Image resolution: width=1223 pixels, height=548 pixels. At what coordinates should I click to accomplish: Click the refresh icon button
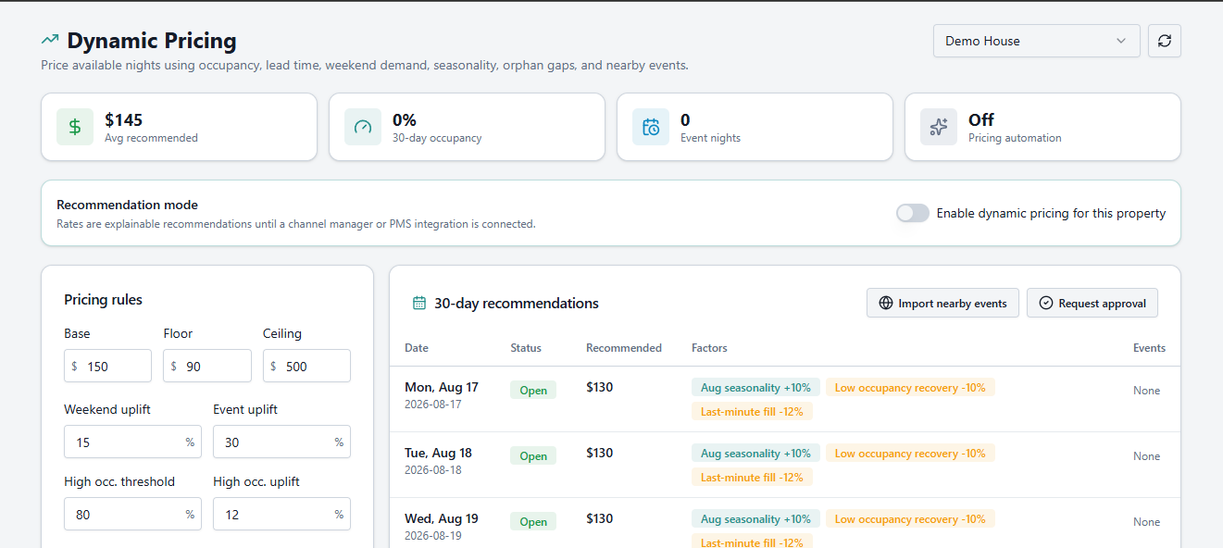tap(1165, 41)
